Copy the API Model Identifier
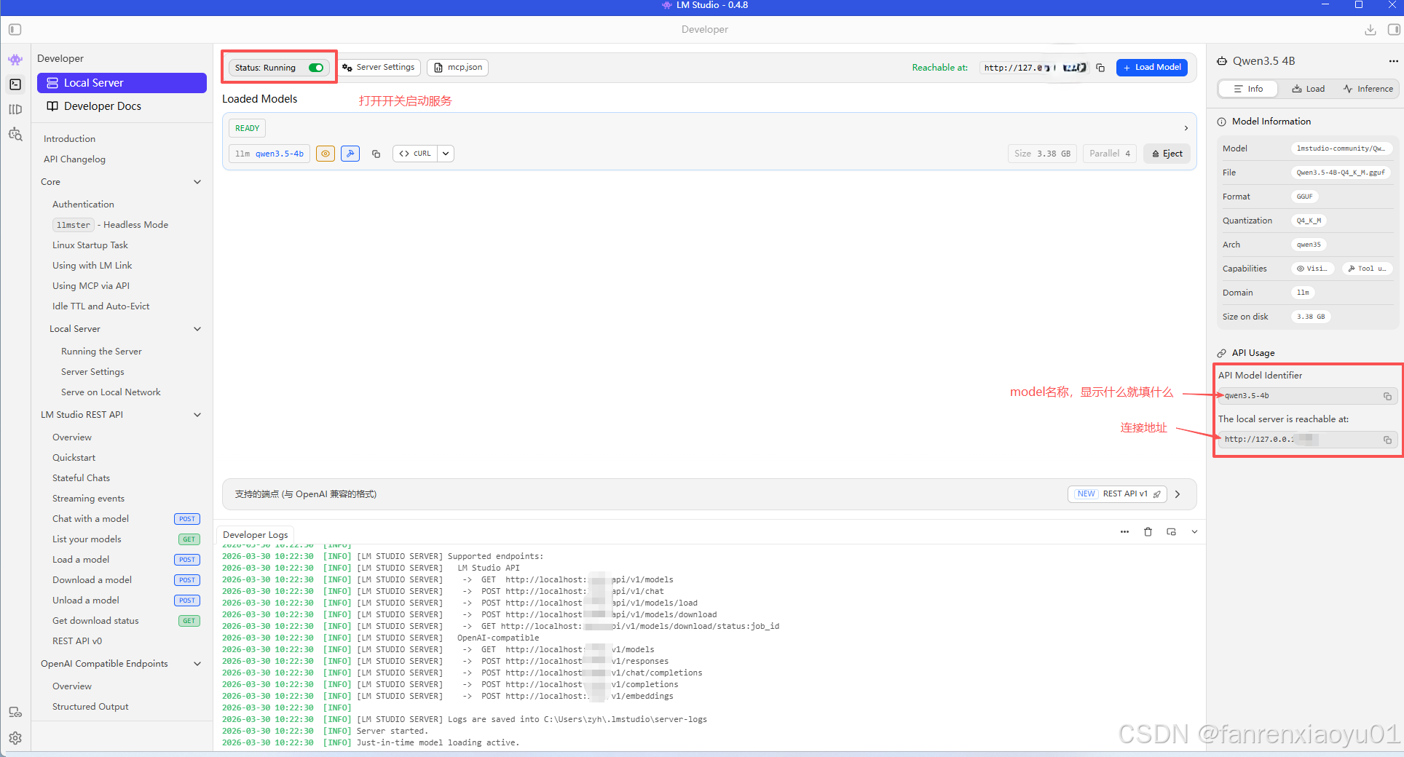Image resolution: width=1404 pixels, height=757 pixels. pos(1387,396)
